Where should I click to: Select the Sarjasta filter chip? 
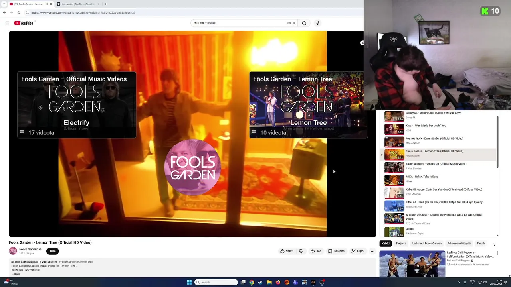(401, 244)
